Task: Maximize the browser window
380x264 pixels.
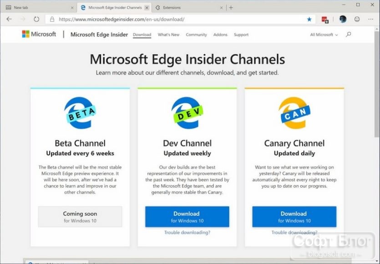Action: pyautogui.click(x=358, y=5)
